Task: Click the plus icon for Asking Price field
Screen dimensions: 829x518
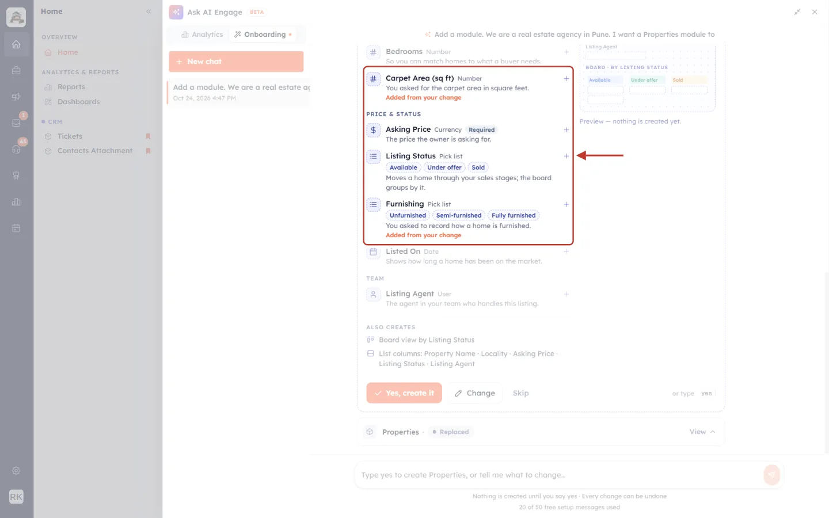Action: coord(566,129)
